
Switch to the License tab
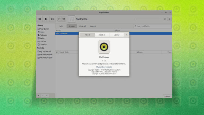(x=117, y=35)
